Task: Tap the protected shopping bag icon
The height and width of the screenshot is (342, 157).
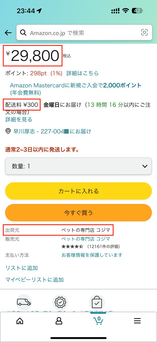Action: [97, 302]
